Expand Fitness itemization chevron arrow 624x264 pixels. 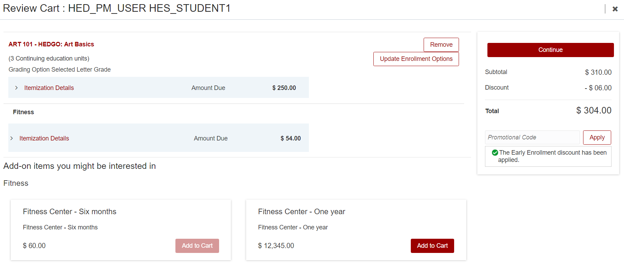(11, 138)
